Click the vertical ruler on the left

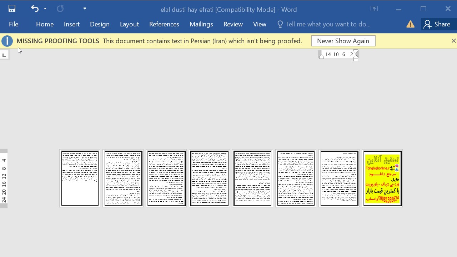coord(4,178)
